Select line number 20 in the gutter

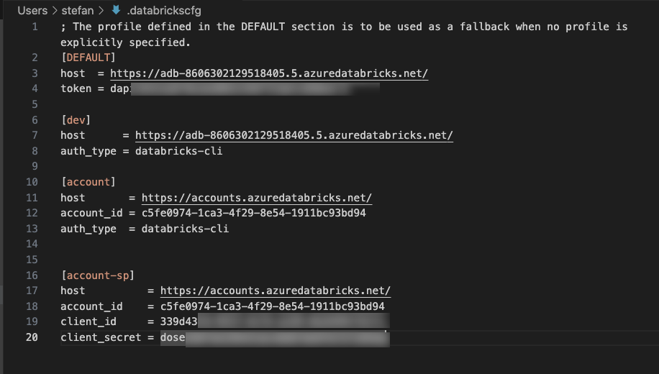(32, 337)
